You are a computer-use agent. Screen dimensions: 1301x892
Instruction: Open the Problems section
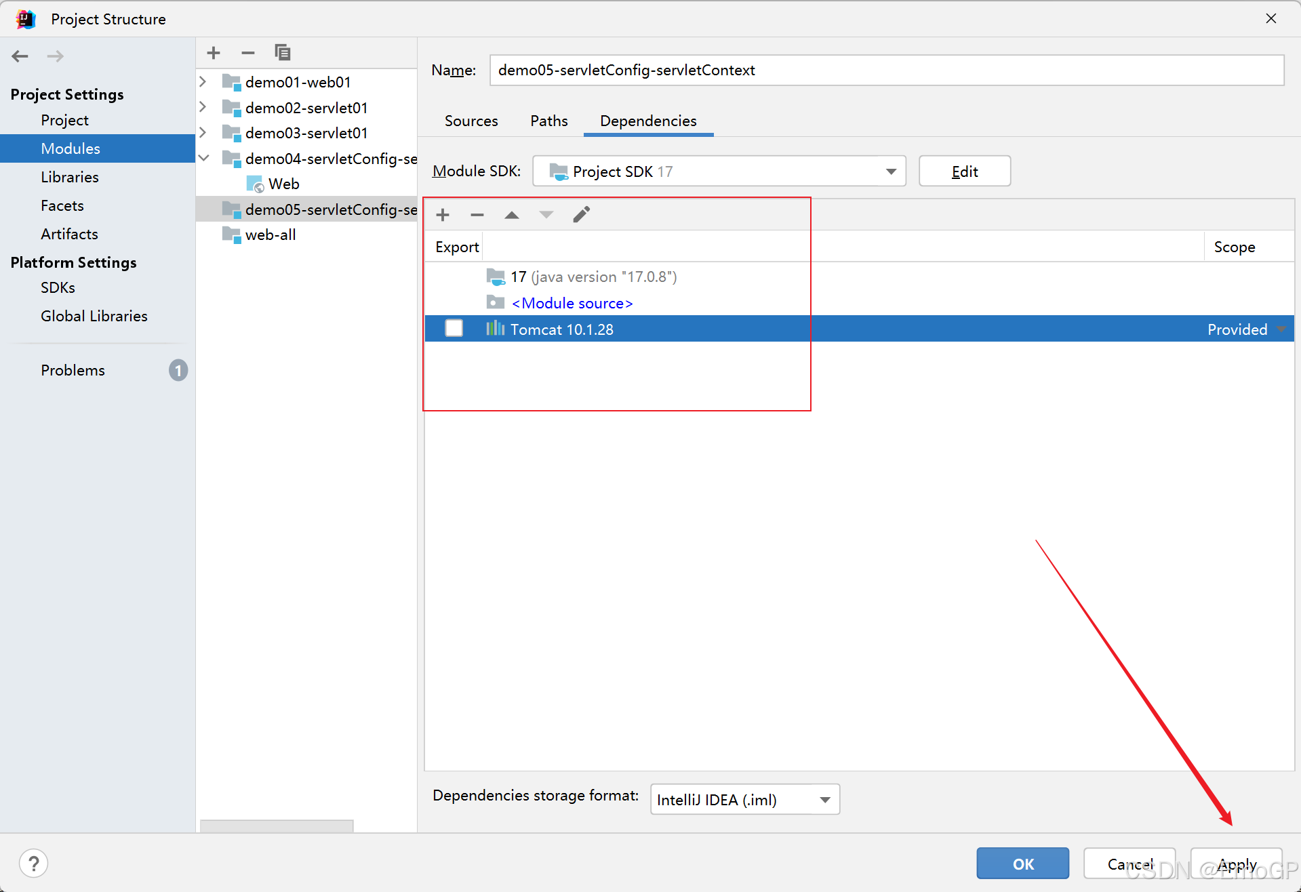[x=73, y=370]
